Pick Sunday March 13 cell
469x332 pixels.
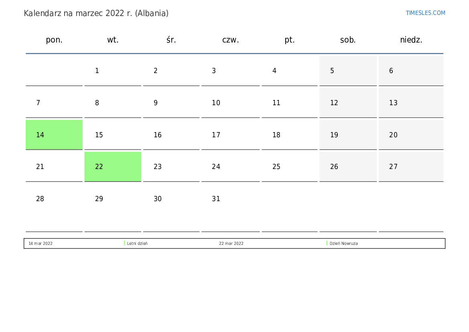point(411,103)
